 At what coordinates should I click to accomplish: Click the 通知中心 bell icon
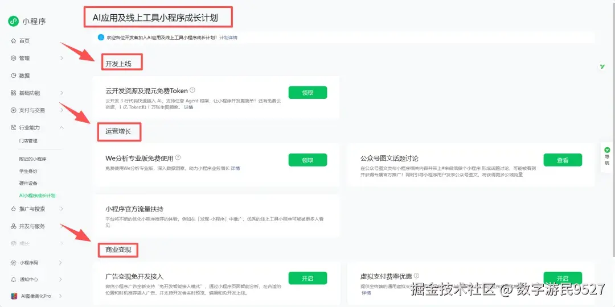13,280
